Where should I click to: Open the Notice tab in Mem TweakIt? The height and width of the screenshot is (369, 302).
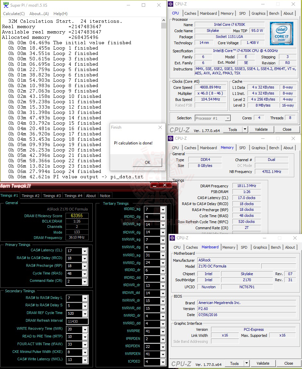point(105,195)
